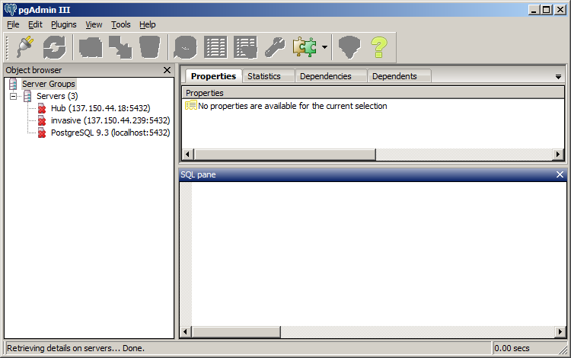This screenshot has width=571, height=358.
Task: Switch to the Dependencies tab
Action: 325,76
